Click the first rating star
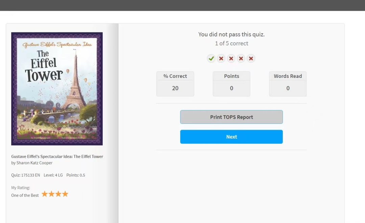This screenshot has height=223, width=365. coord(45,194)
